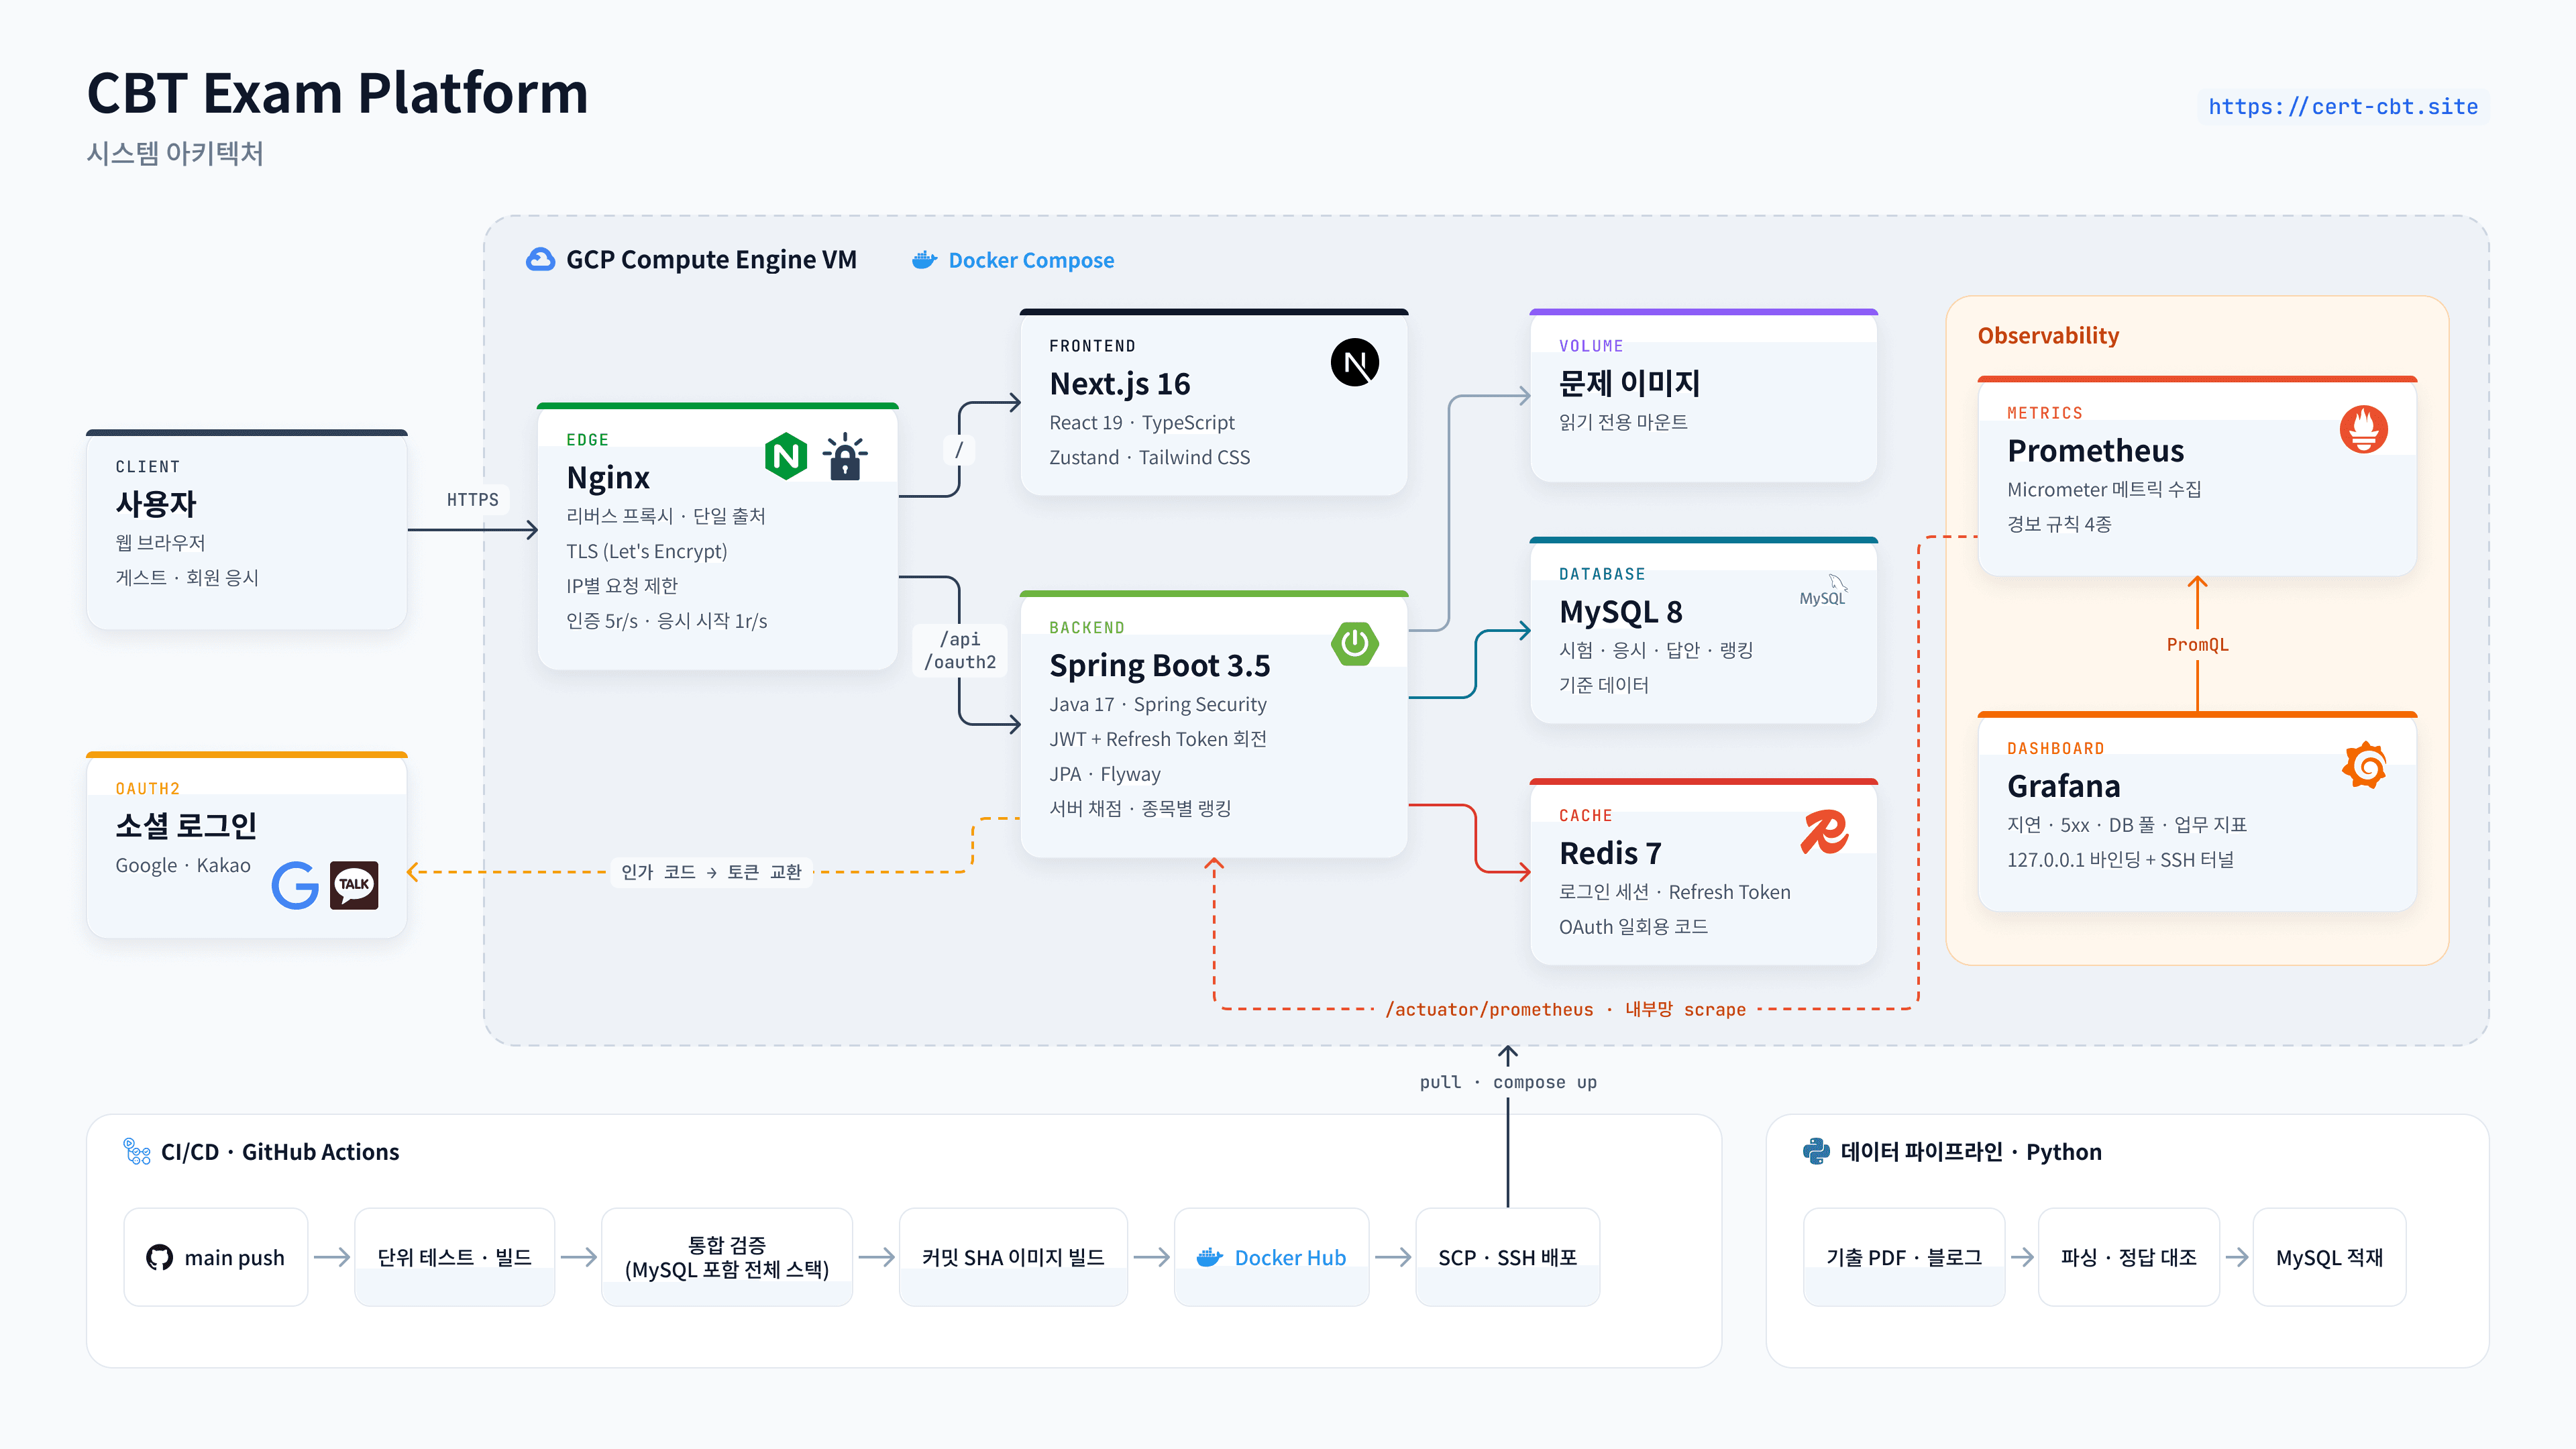This screenshot has width=2576, height=1449.
Task: Click the Spring Boot power logo
Action: tap(1355, 644)
